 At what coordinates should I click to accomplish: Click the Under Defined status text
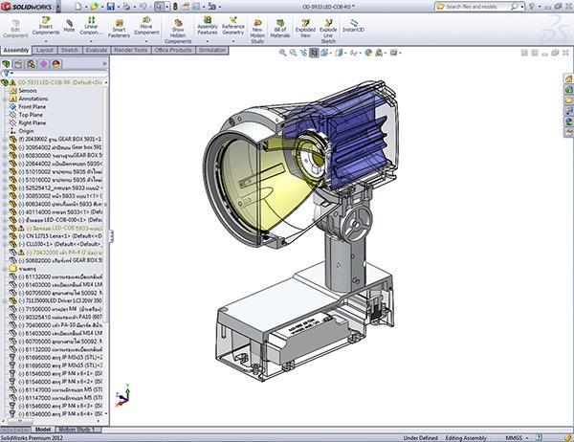(421, 438)
